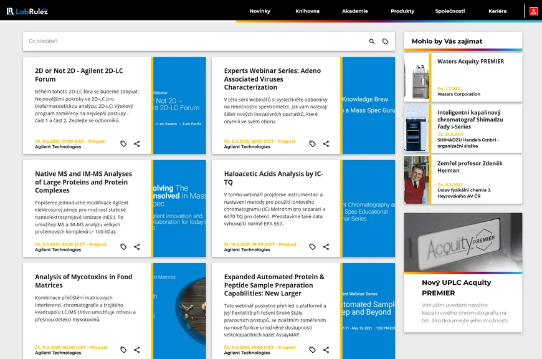Screen dimensions: 542x359
Task: Click 'Agilent Technologies' under 2D-LC Forum card
Action: pos(58,146)
